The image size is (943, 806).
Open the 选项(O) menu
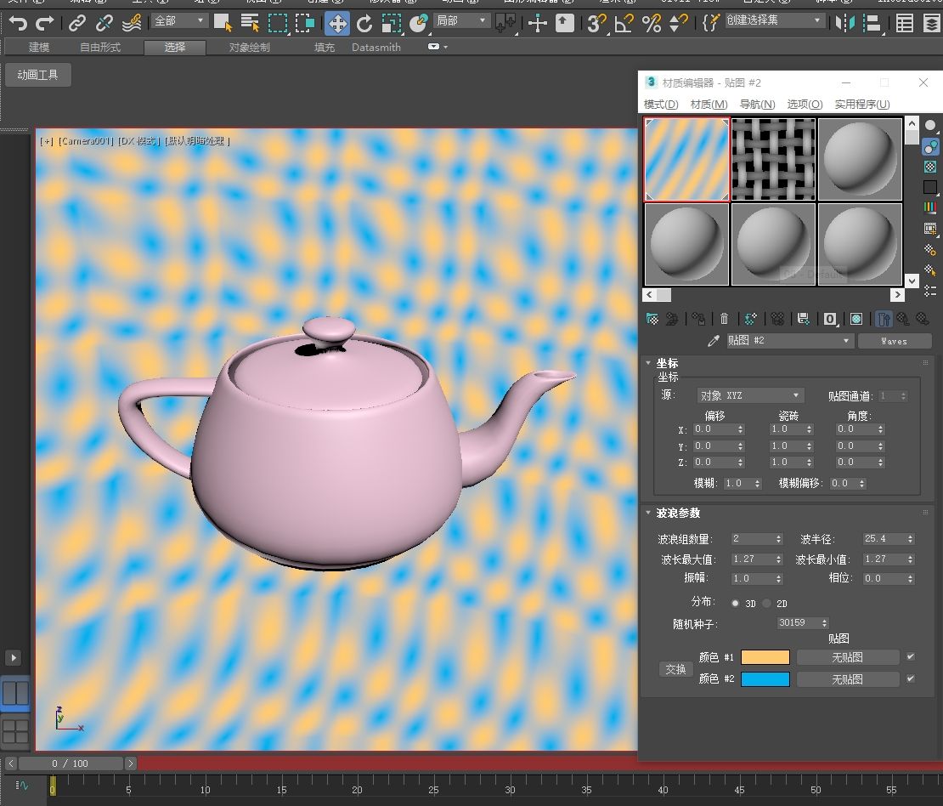click(805, 104)
